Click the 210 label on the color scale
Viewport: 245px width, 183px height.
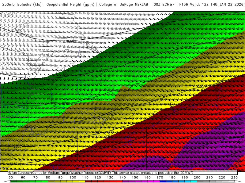[x=209, y=178]
